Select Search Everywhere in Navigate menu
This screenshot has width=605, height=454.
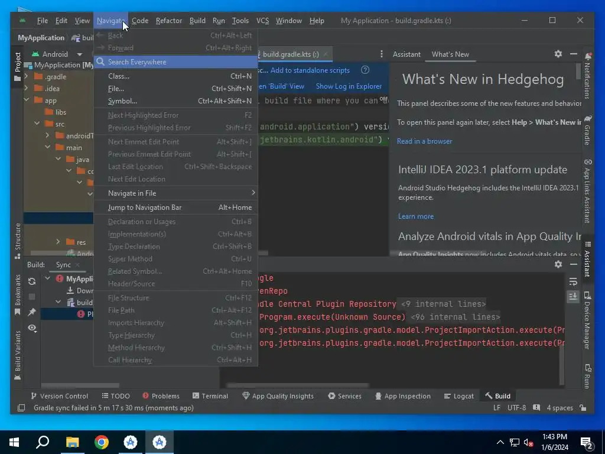(175, 61)
